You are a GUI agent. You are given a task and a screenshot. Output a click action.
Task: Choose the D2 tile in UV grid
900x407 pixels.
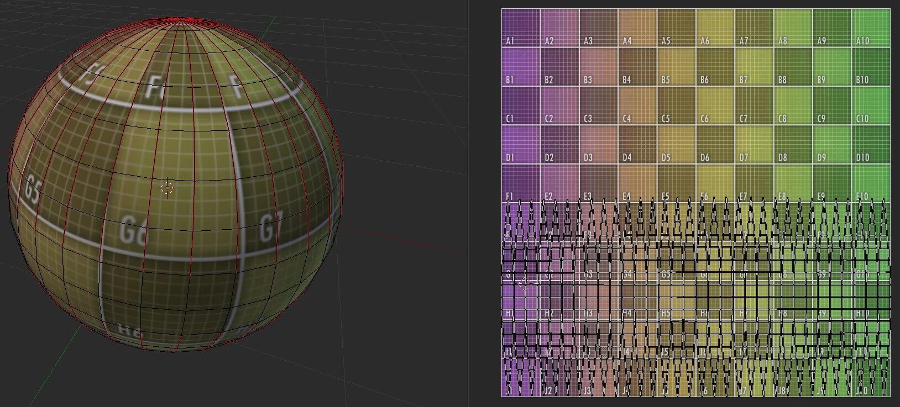(559, 144)
